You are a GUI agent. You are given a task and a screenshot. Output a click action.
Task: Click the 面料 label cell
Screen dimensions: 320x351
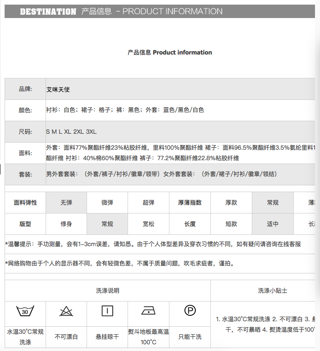tap(25, 153)
